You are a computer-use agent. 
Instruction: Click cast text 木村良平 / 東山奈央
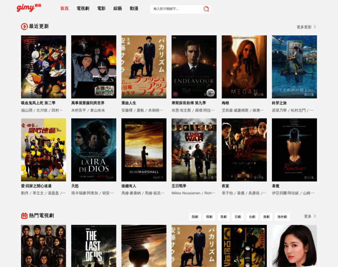88,110
